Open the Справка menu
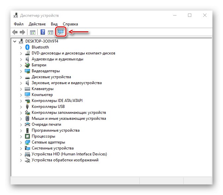 tap(70, 24)
